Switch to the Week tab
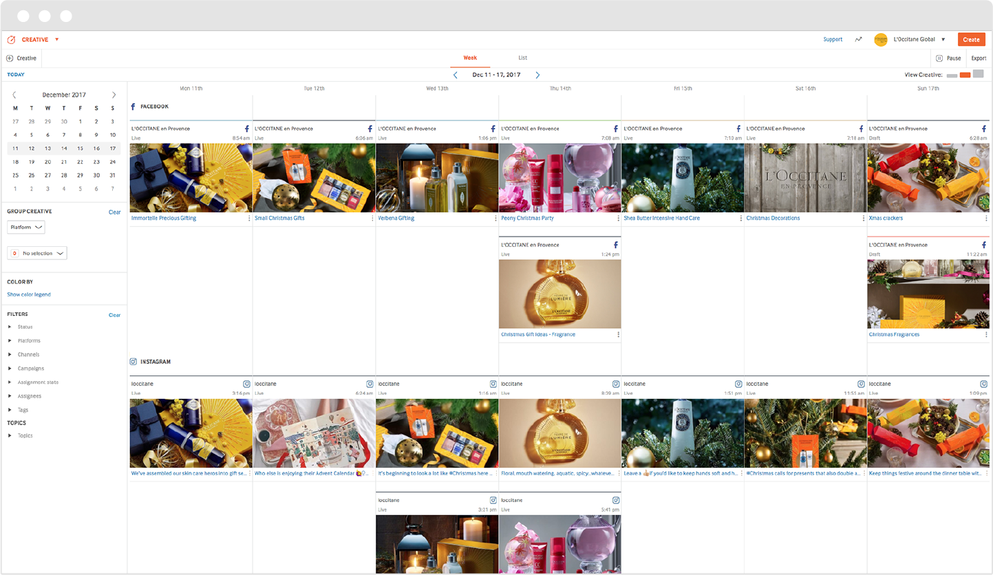Viewport: 993px width, 575px height. click(x=470, y=58)
